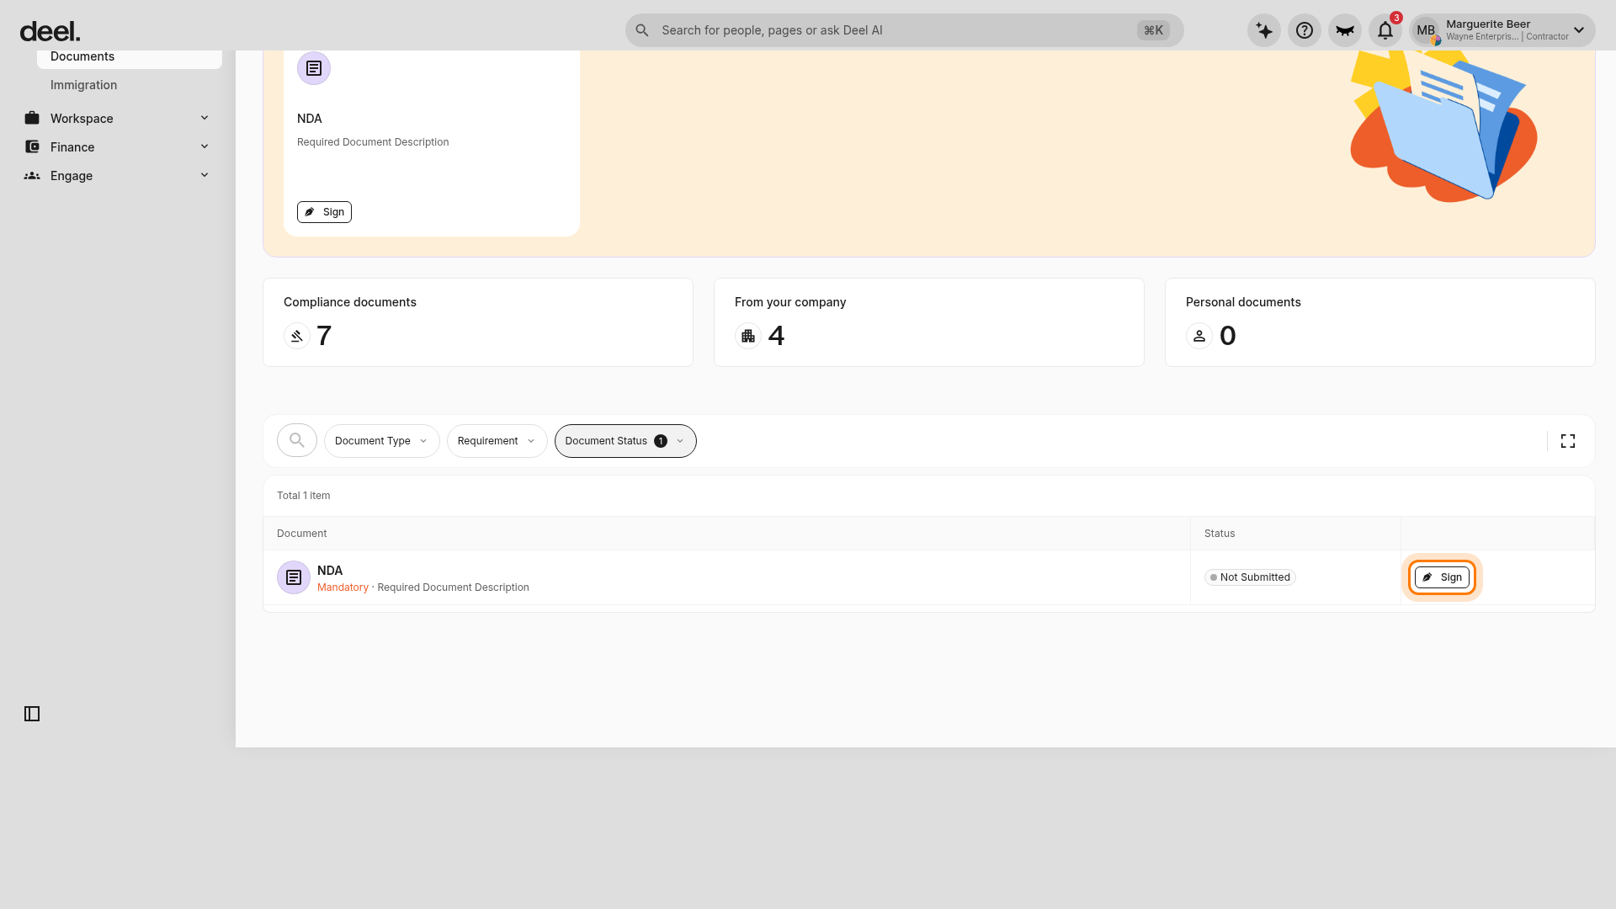The width and height of the screenshot is (1616, 909).
Task: Open notifications bell with 3 alerts
Action: (x=1385, y=30)
